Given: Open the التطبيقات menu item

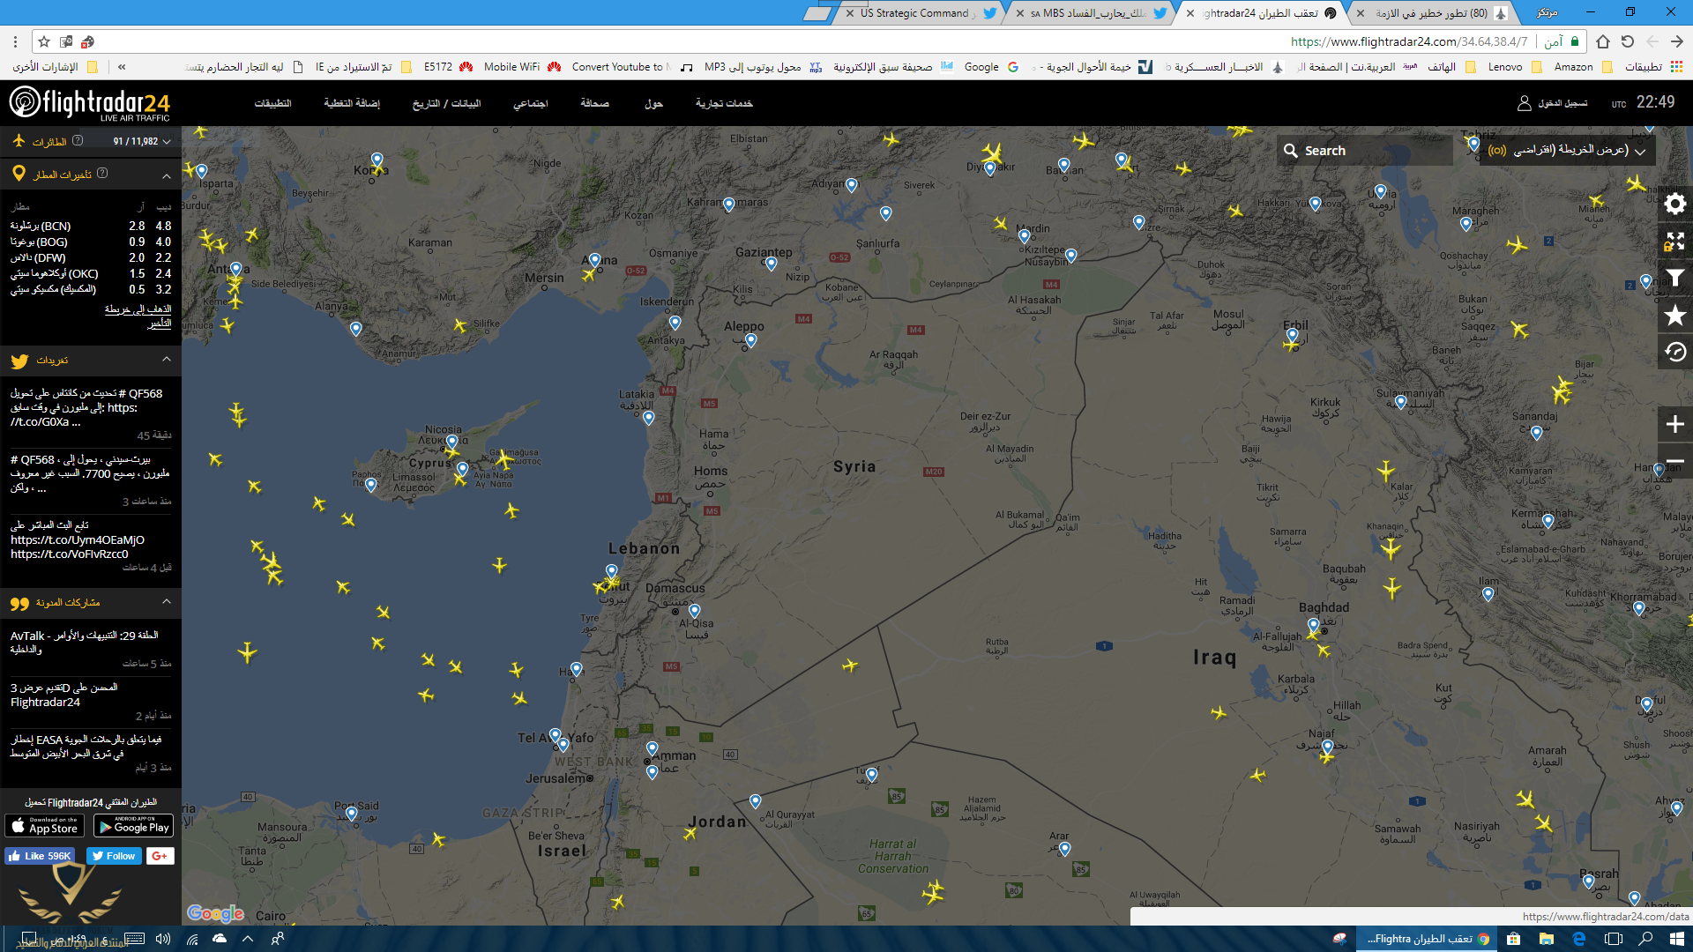Looking at the screenshot, I should pos(272,103).
